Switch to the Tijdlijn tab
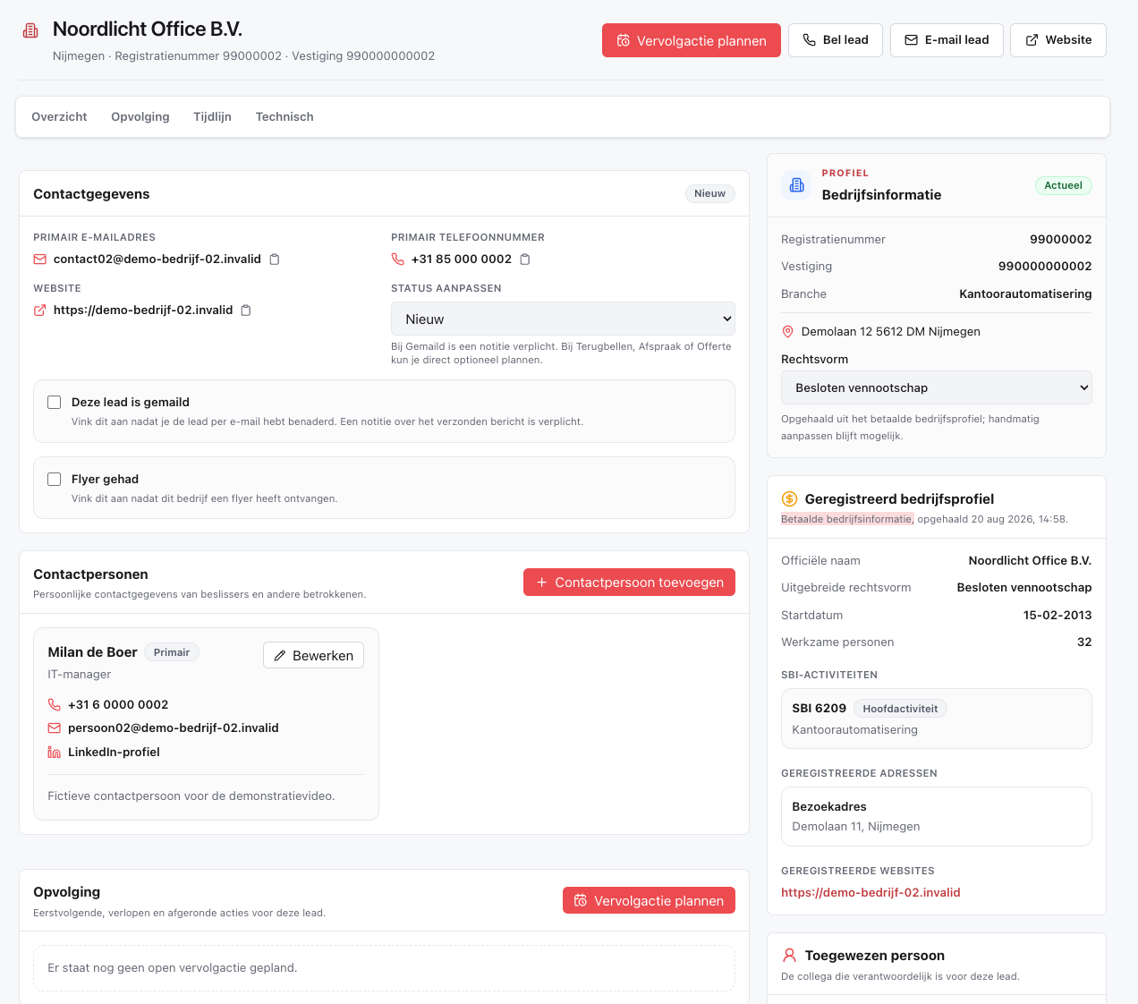This screenshot has width=1138, height=1004. [x=212, y=117]
